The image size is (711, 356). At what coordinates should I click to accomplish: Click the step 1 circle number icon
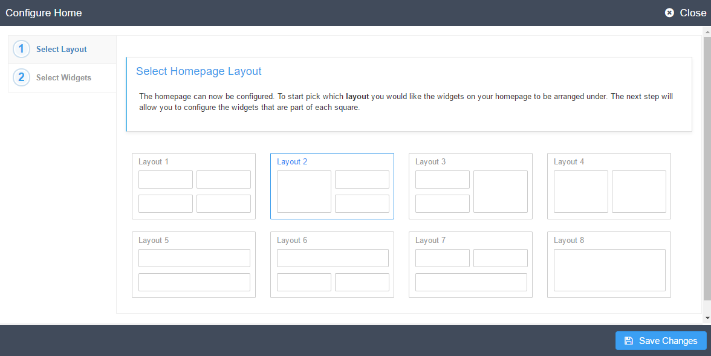click(21, 49)
